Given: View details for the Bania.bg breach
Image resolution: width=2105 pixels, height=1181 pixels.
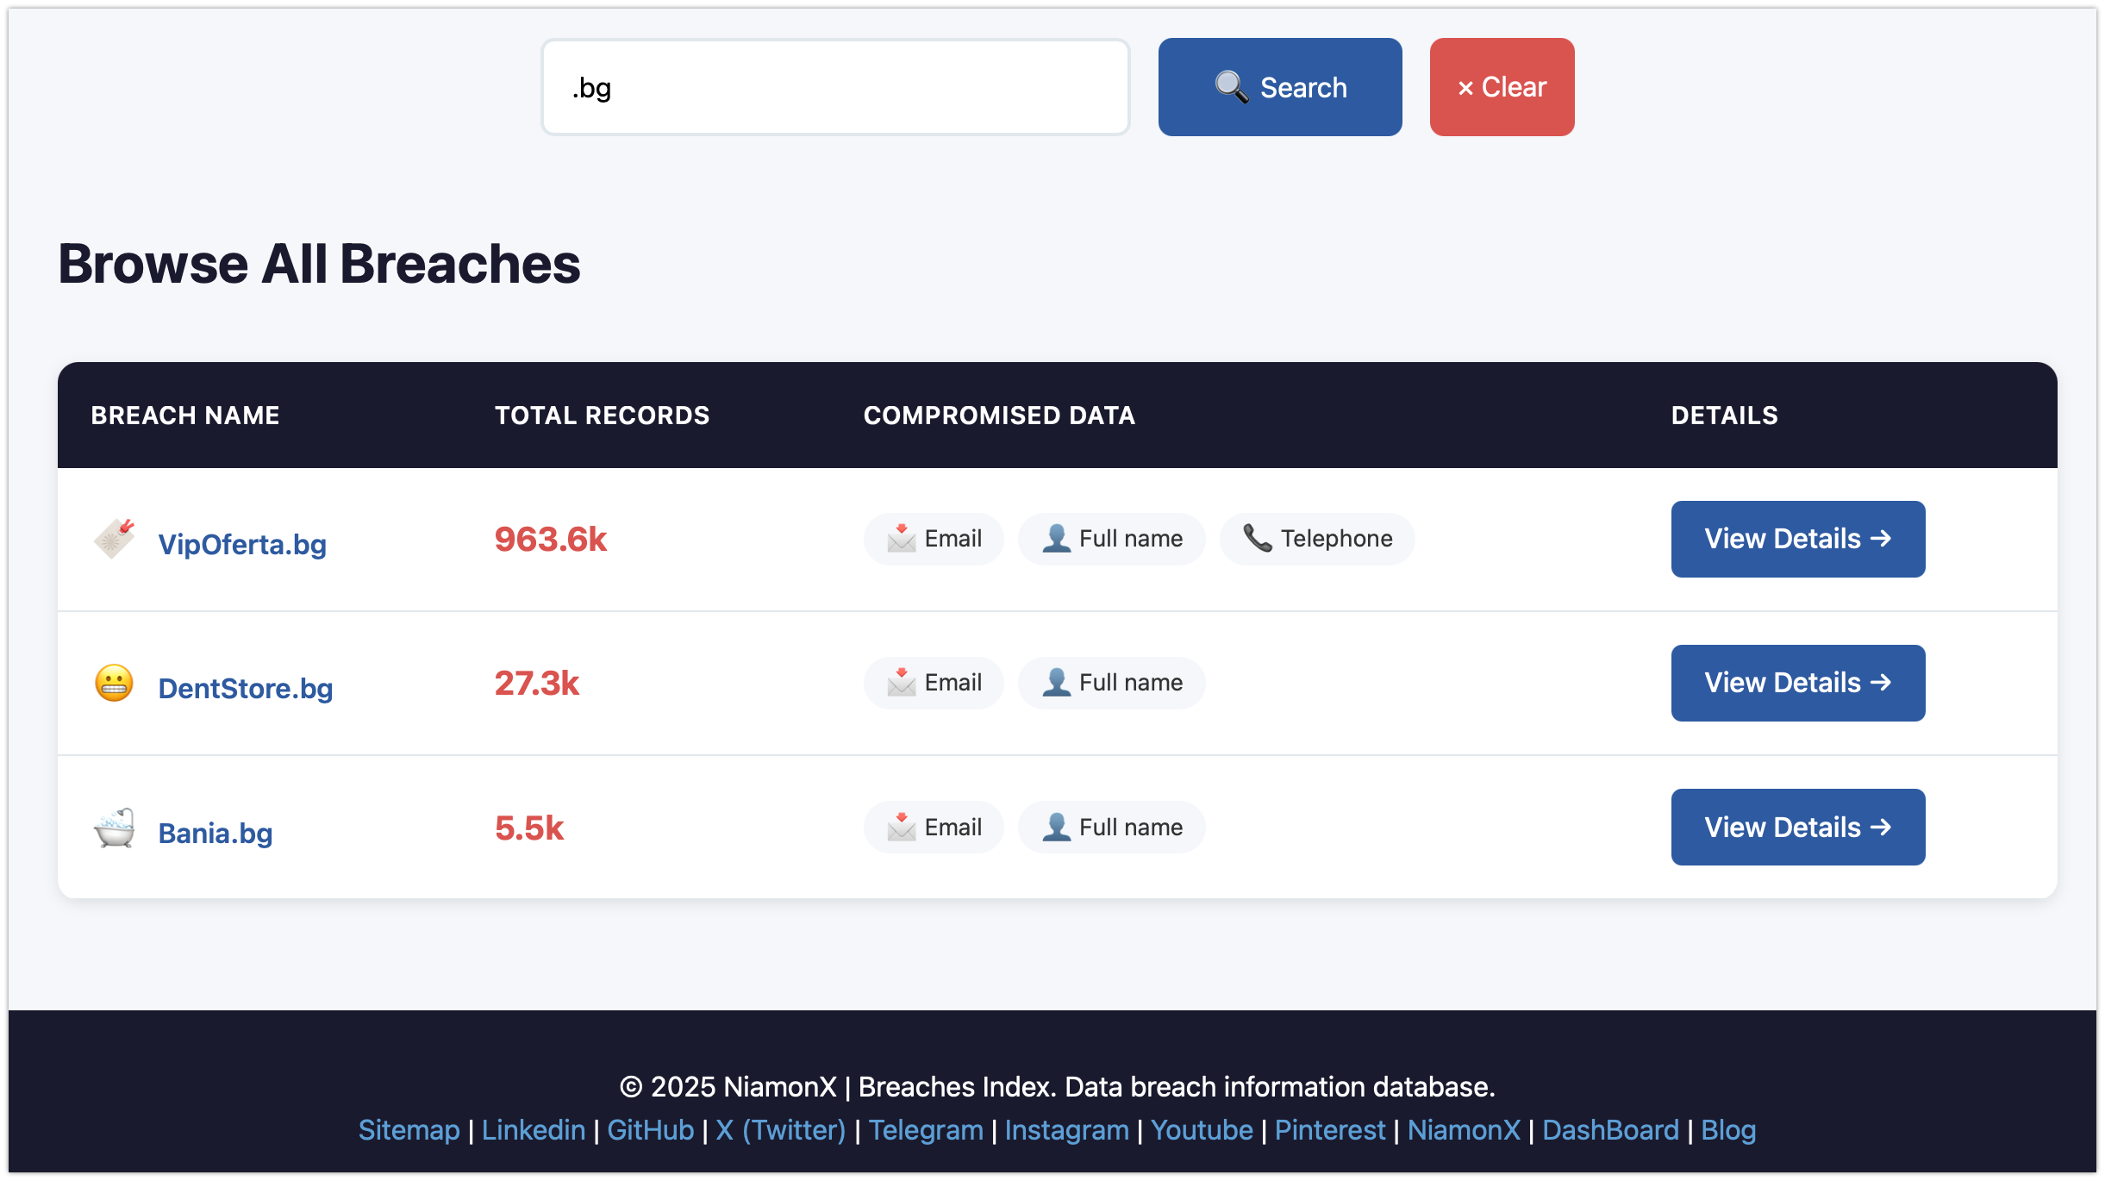Looking at the screenshot, I should 1797,828.
